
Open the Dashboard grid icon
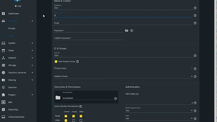3,14
